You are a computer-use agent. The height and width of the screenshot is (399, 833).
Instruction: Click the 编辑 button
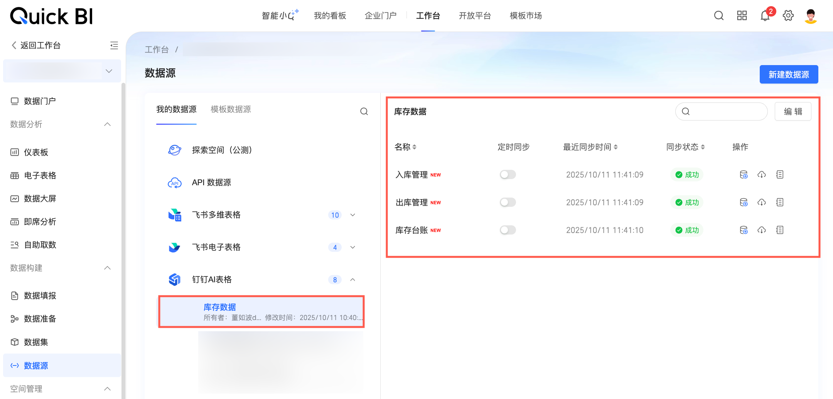pos(793,111)
